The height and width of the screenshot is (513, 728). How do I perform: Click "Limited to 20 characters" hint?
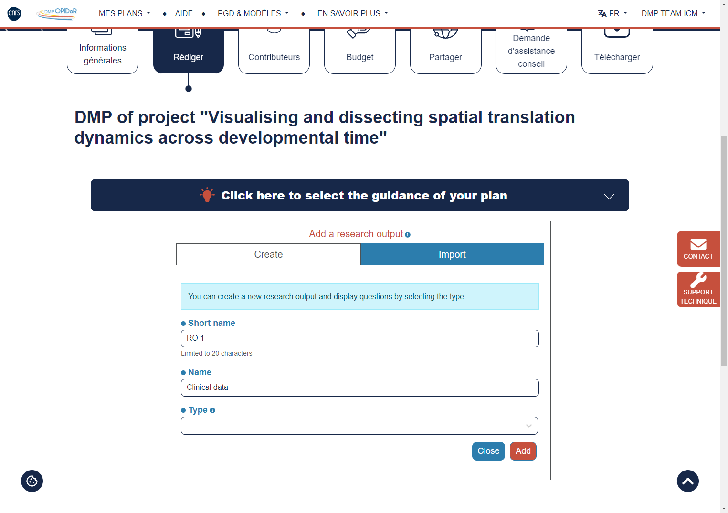[x=216, y=353]
